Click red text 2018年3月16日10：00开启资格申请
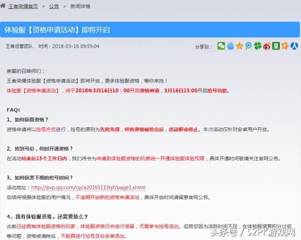This screenshot has width=301, height=240. coord(117,91)
